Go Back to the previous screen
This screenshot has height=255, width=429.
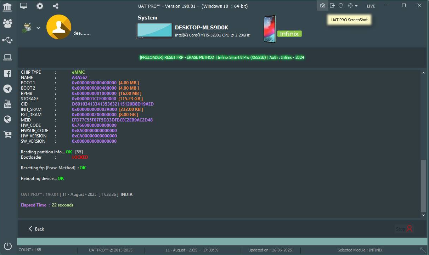[x=36, y=229]
